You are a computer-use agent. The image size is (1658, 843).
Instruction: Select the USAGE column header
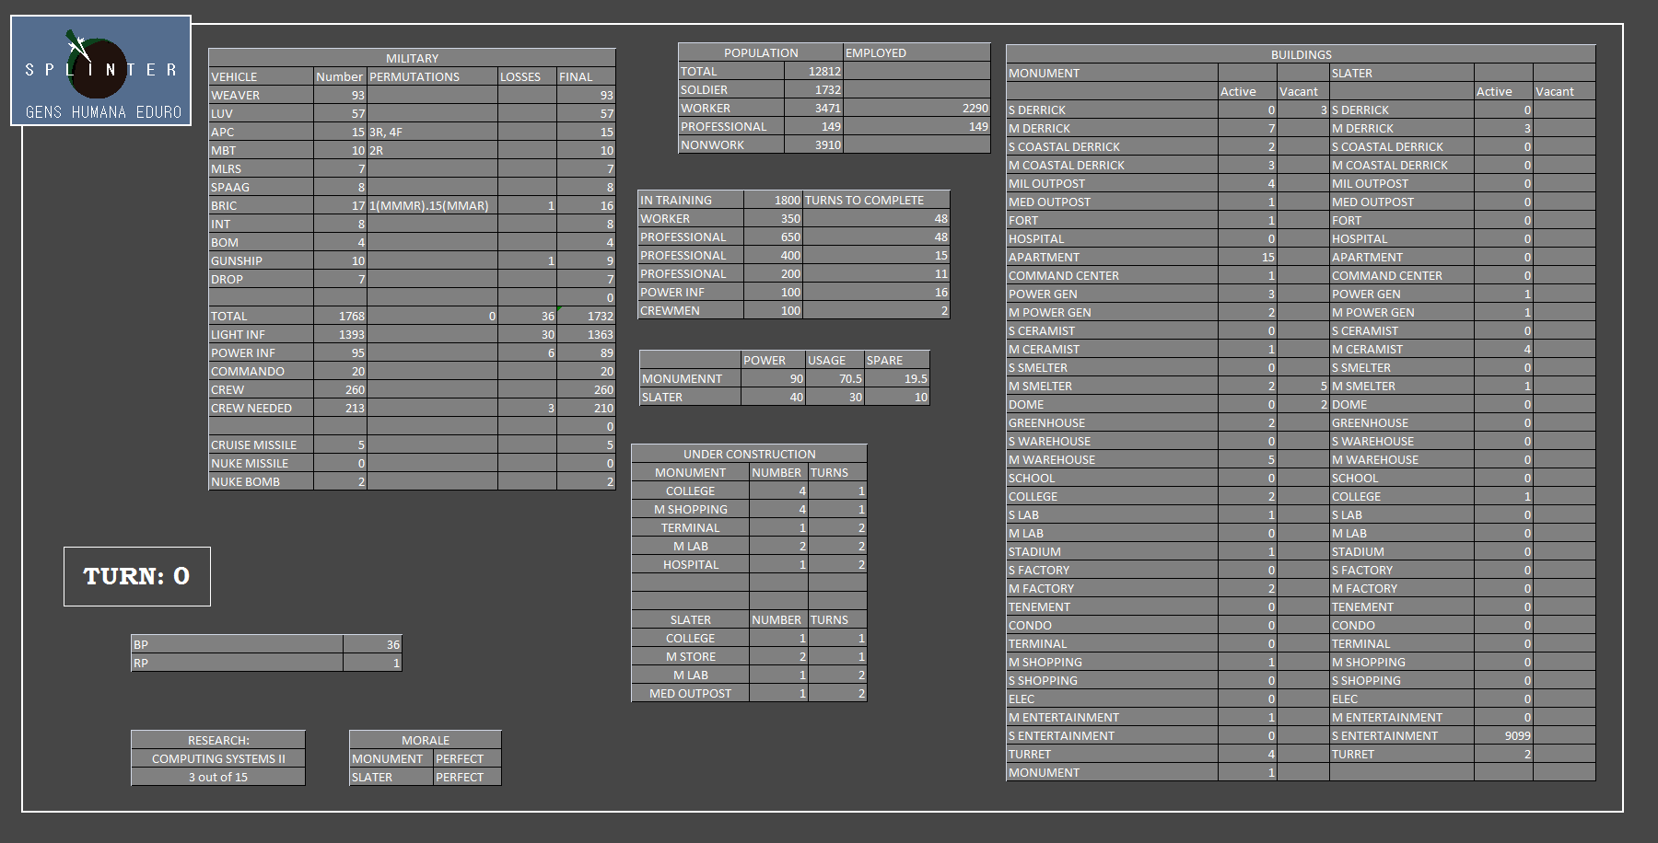point(834,360)
